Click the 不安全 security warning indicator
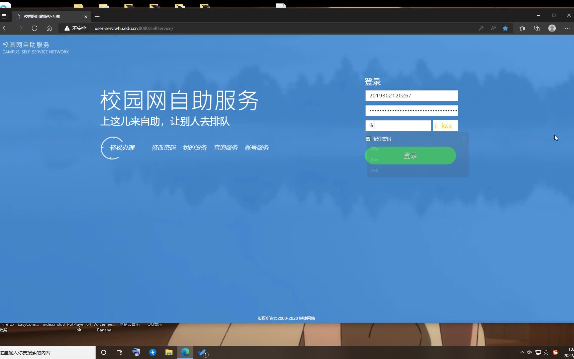Screen dimensions: 574x359 click(x=75, y=28)
